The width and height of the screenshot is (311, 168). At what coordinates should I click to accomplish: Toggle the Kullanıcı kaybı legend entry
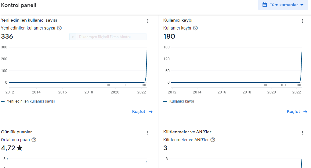tap(179, 101)
